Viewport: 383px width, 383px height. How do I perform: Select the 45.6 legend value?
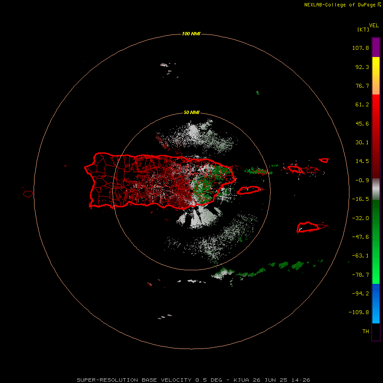(x=362, y=123)
